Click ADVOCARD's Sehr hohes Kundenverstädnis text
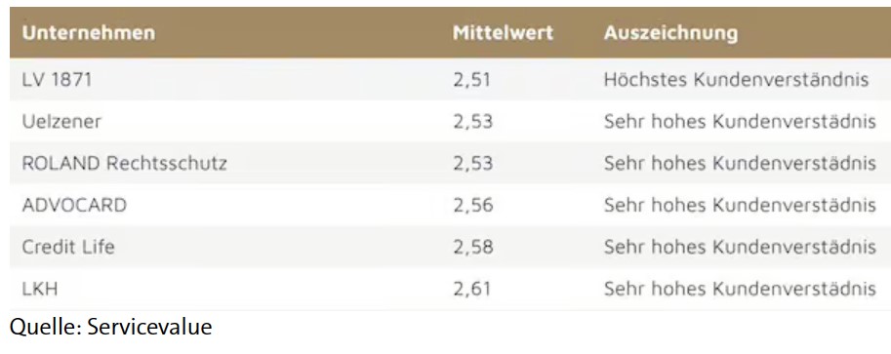Viewport: 891px width, 354px height. (x=740, y=205)
